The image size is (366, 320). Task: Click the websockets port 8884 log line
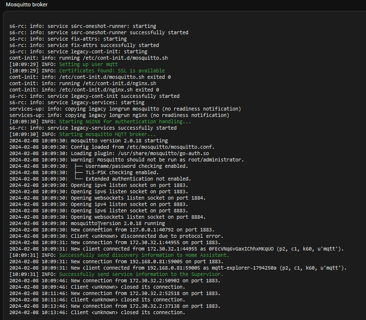(x=107, y=217)
